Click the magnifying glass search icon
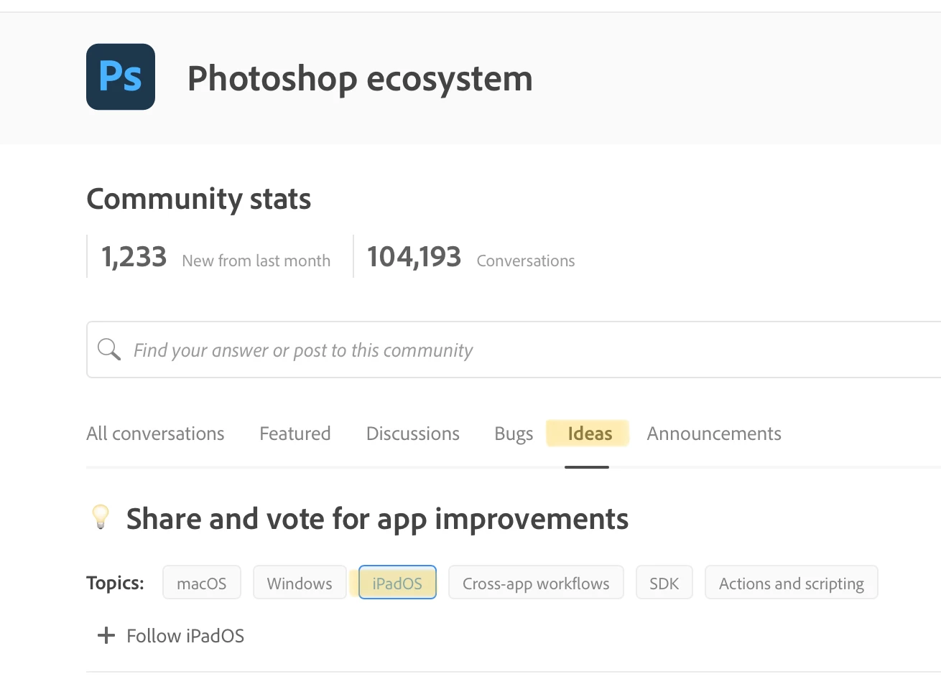 click(x=109, y=350)
